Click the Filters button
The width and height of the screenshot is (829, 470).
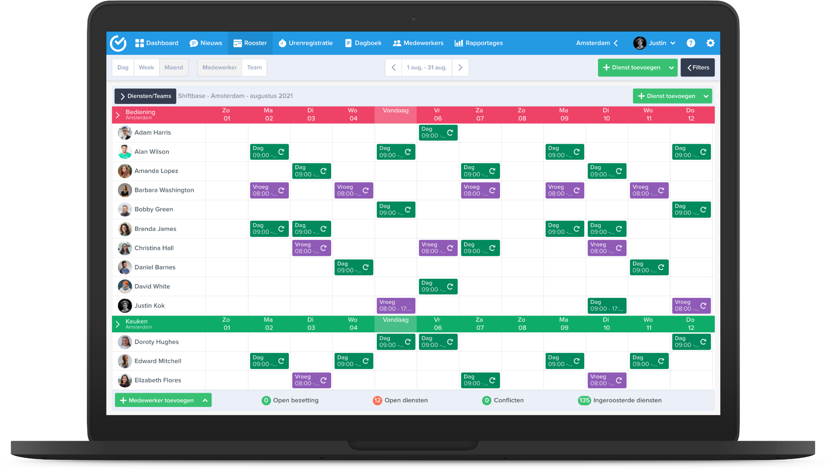(x=697, y=67)
